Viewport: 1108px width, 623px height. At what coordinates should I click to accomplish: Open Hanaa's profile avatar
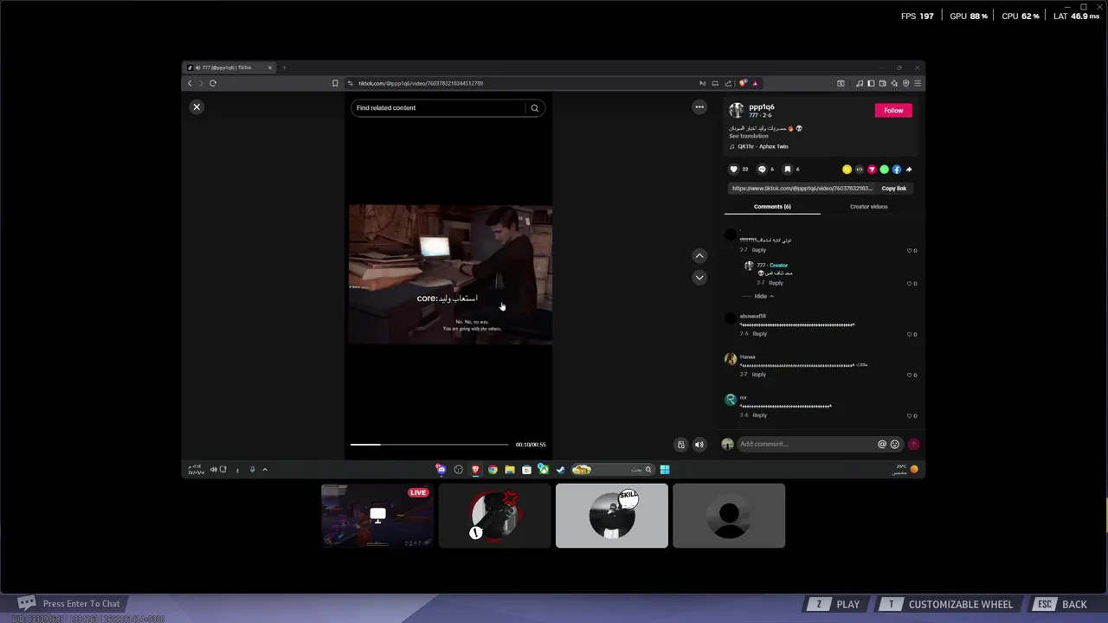coord(731,359)
